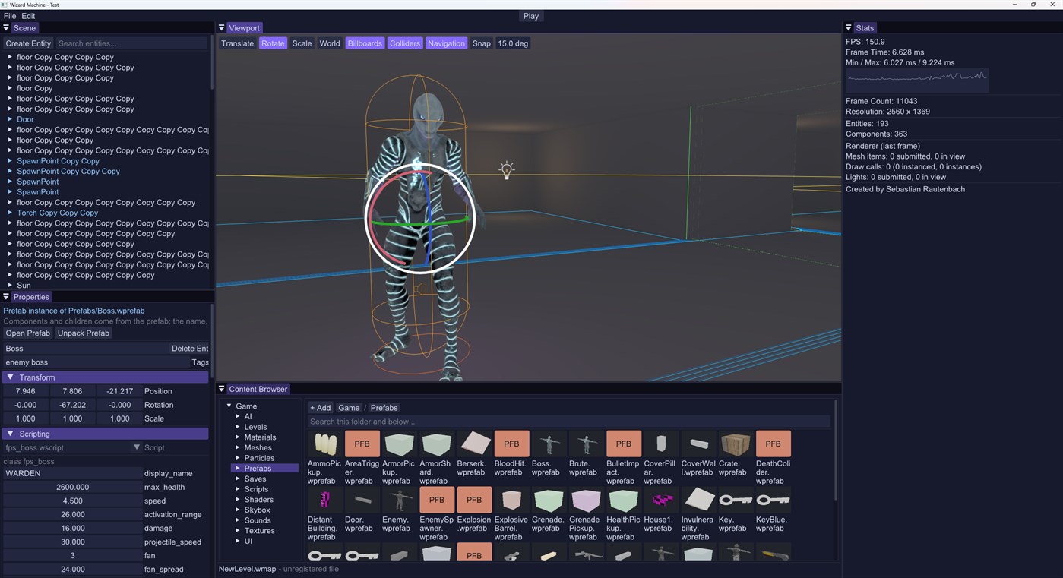Open the Edit menu

click(x=28, y=16)
